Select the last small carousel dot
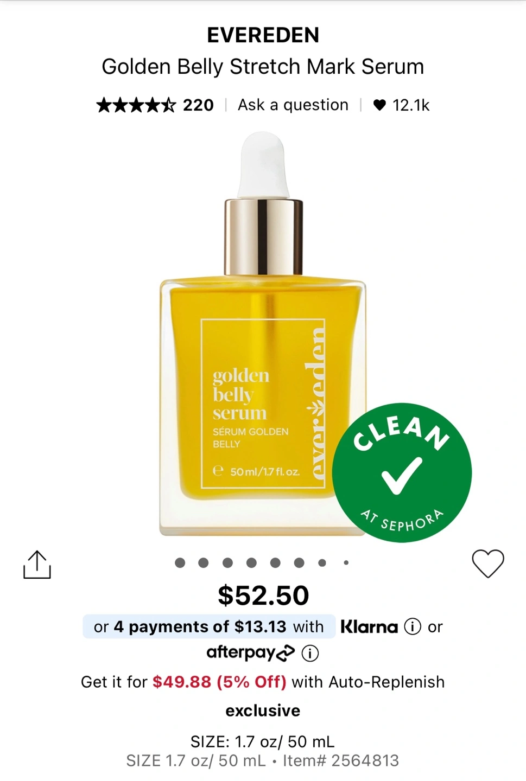The height and width of the screenshot is (781, 526). (x=346, y=563)
